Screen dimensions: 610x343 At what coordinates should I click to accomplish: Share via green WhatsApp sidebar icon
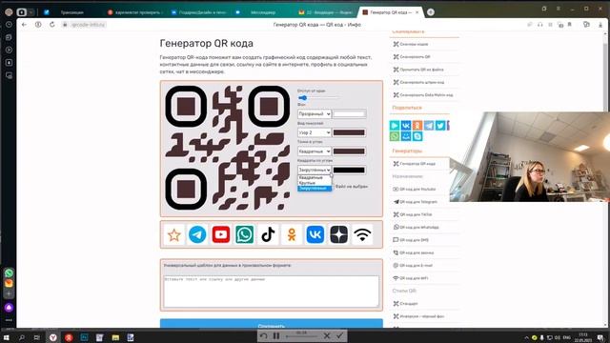point(395,136)
